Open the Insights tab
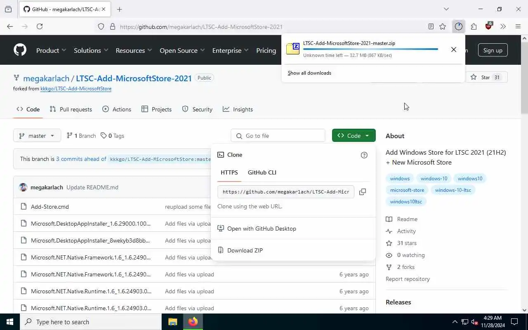528x330 pixels. pyautogui.click(x=238, y=109)
